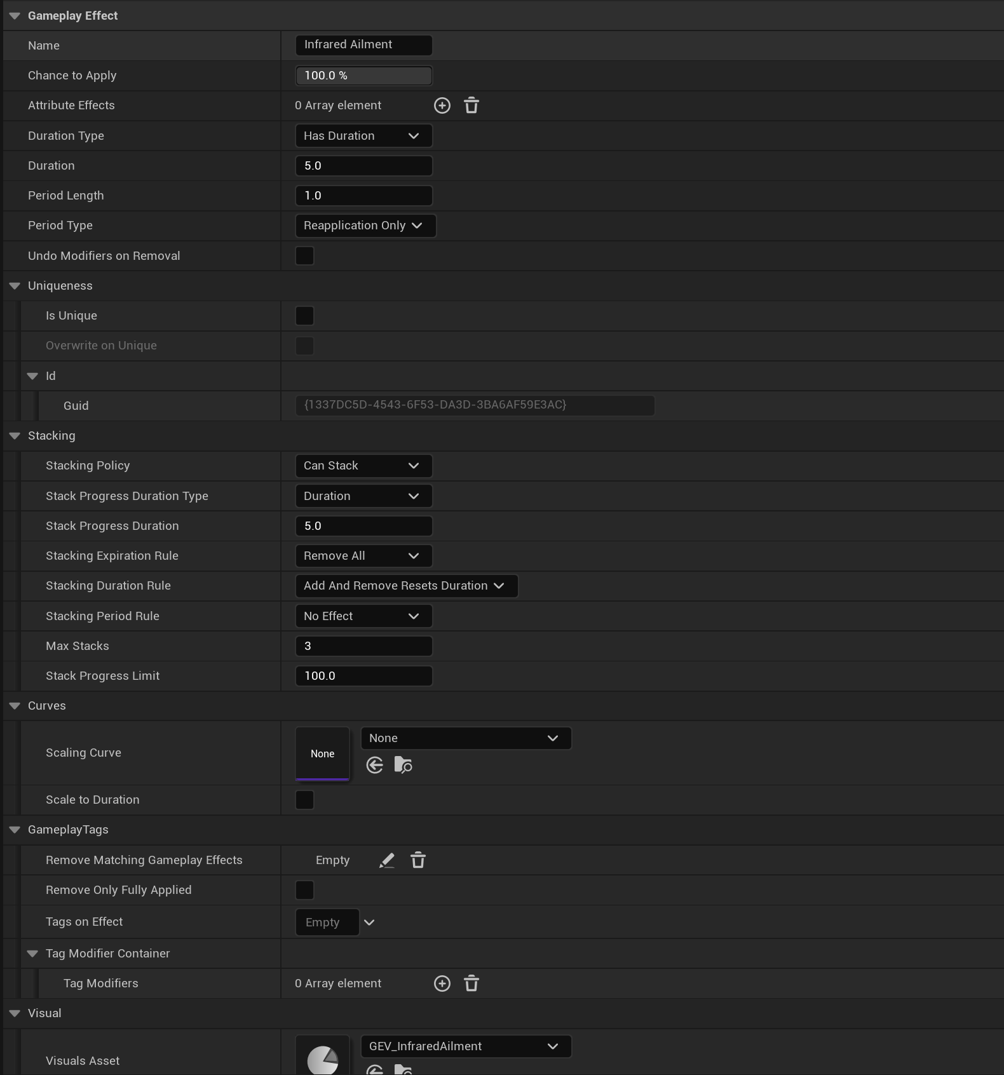1004x1075 pixels.
Task: Enable the Is Unique checkbox
Action: pos(305,316)
